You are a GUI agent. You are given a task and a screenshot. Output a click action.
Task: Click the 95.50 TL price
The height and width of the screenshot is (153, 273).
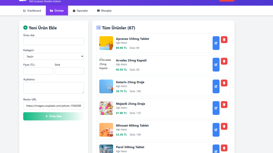point(121,70)
